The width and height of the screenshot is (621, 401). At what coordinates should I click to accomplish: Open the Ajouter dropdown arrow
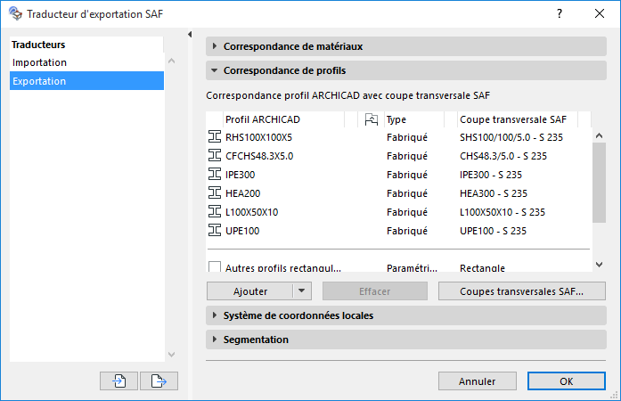pyautogui.click(x=302, y=291)
